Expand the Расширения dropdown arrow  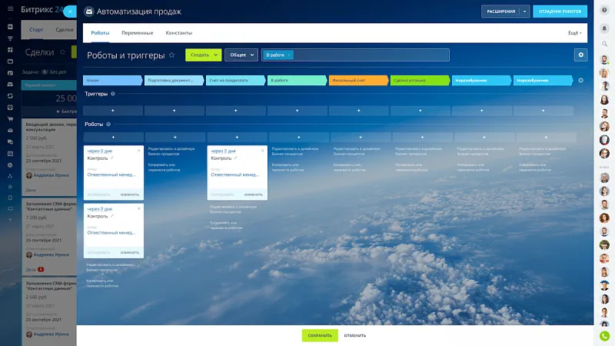524,12
